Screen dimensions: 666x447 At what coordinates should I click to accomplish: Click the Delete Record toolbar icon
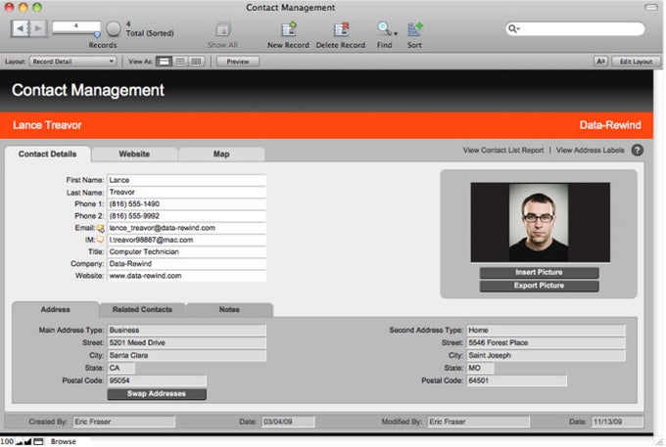pos(341,29)
